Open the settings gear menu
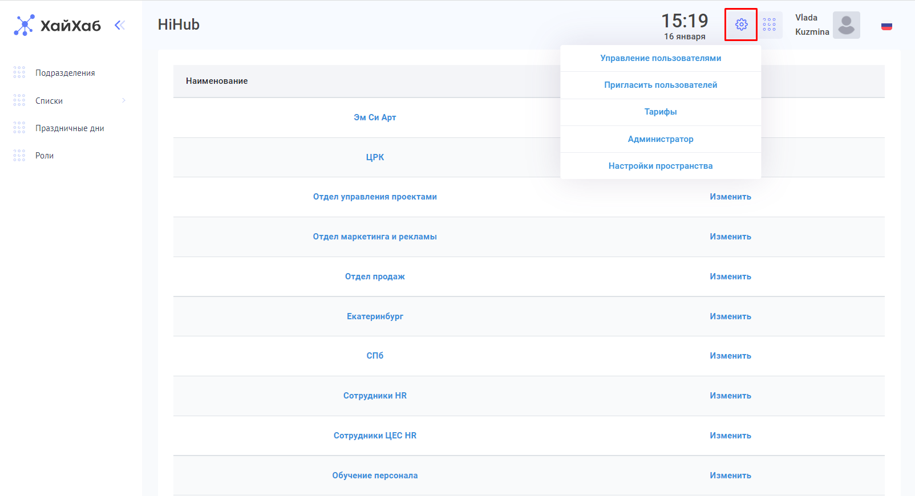Screen dimensions: 915x496 [x=741, y=25]
